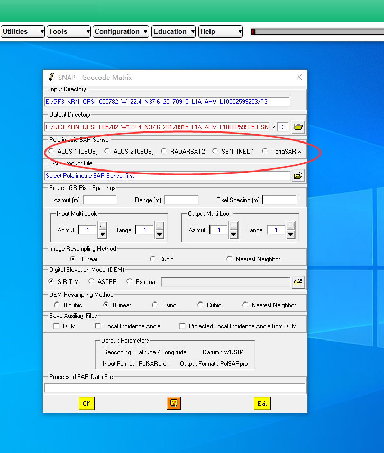This screenshot has width=384, height=453.
Task: Increase Output Multi Look Range value
Action: (290, 225)
